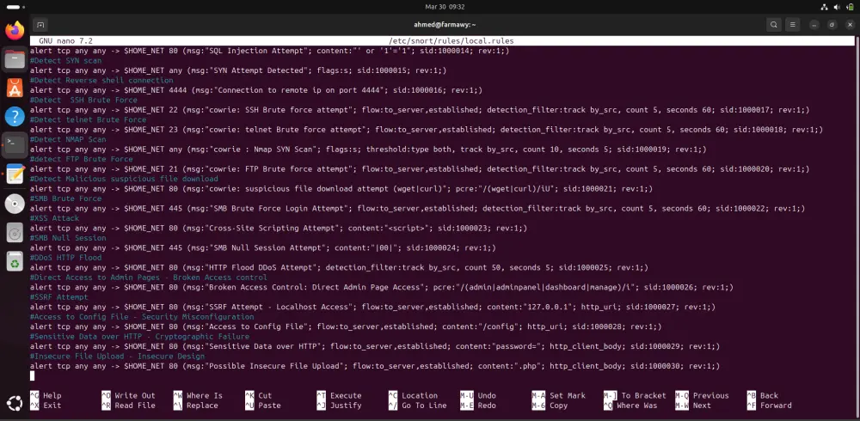Click the #DDoS HTTP Flood comment line

(66, 258)
